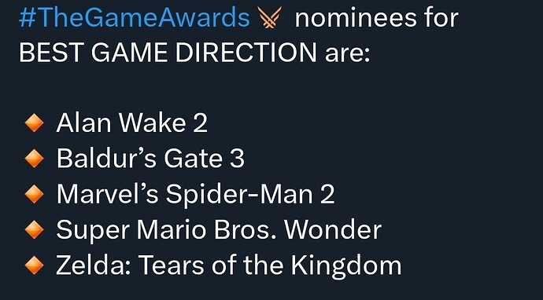This screenshot has width=543, height=300.
Task: Click the number 3 in Baldur's Gate 3
Action: (x=237, y=159)
